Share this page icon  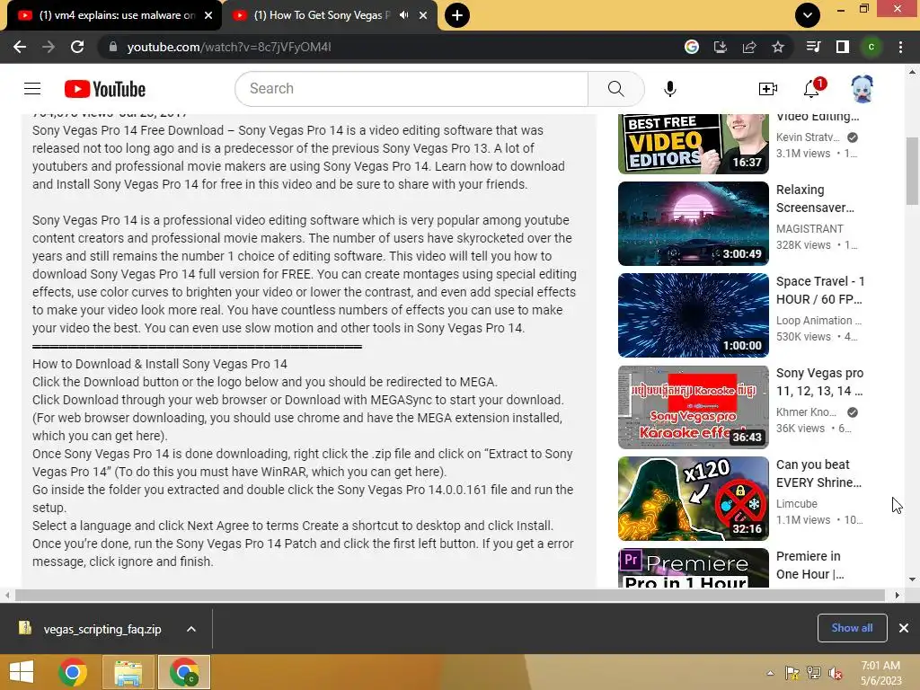point(748,47)
